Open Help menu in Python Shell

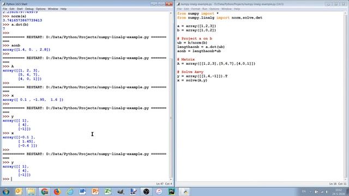click(63, 9)
